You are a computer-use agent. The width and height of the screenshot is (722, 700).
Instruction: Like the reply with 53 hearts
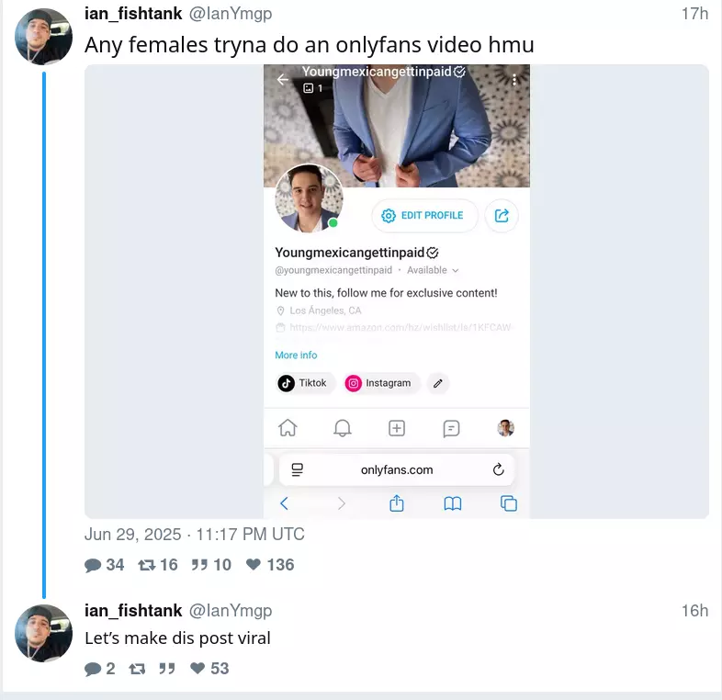pos(197,668)
